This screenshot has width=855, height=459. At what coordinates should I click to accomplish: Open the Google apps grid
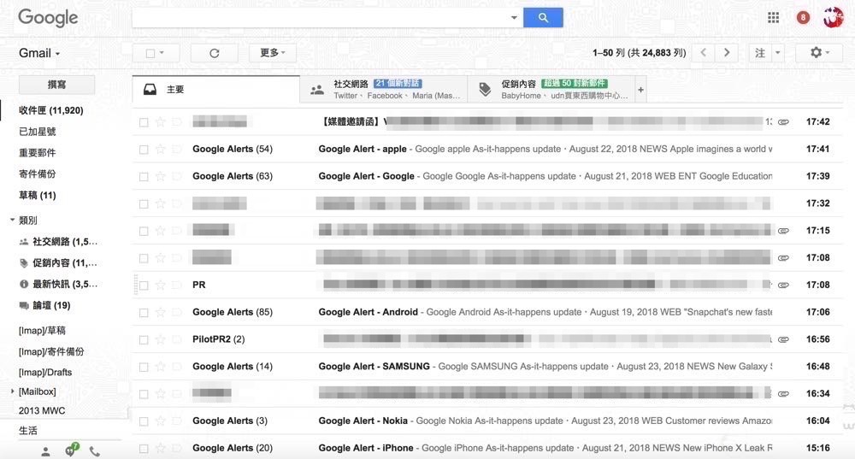coord(773,17)
